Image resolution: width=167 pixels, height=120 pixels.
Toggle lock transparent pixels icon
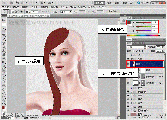pyautogui.click(x=134, y=51)
